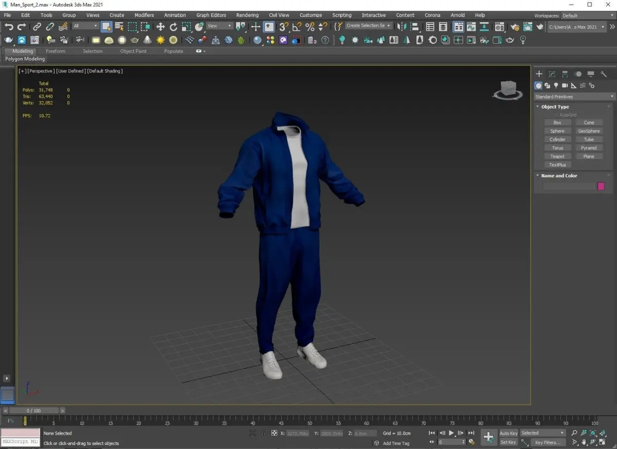617x449 pixels.
Task: Switch to the Object Paint ribbon tab
Action: [133, 51]
